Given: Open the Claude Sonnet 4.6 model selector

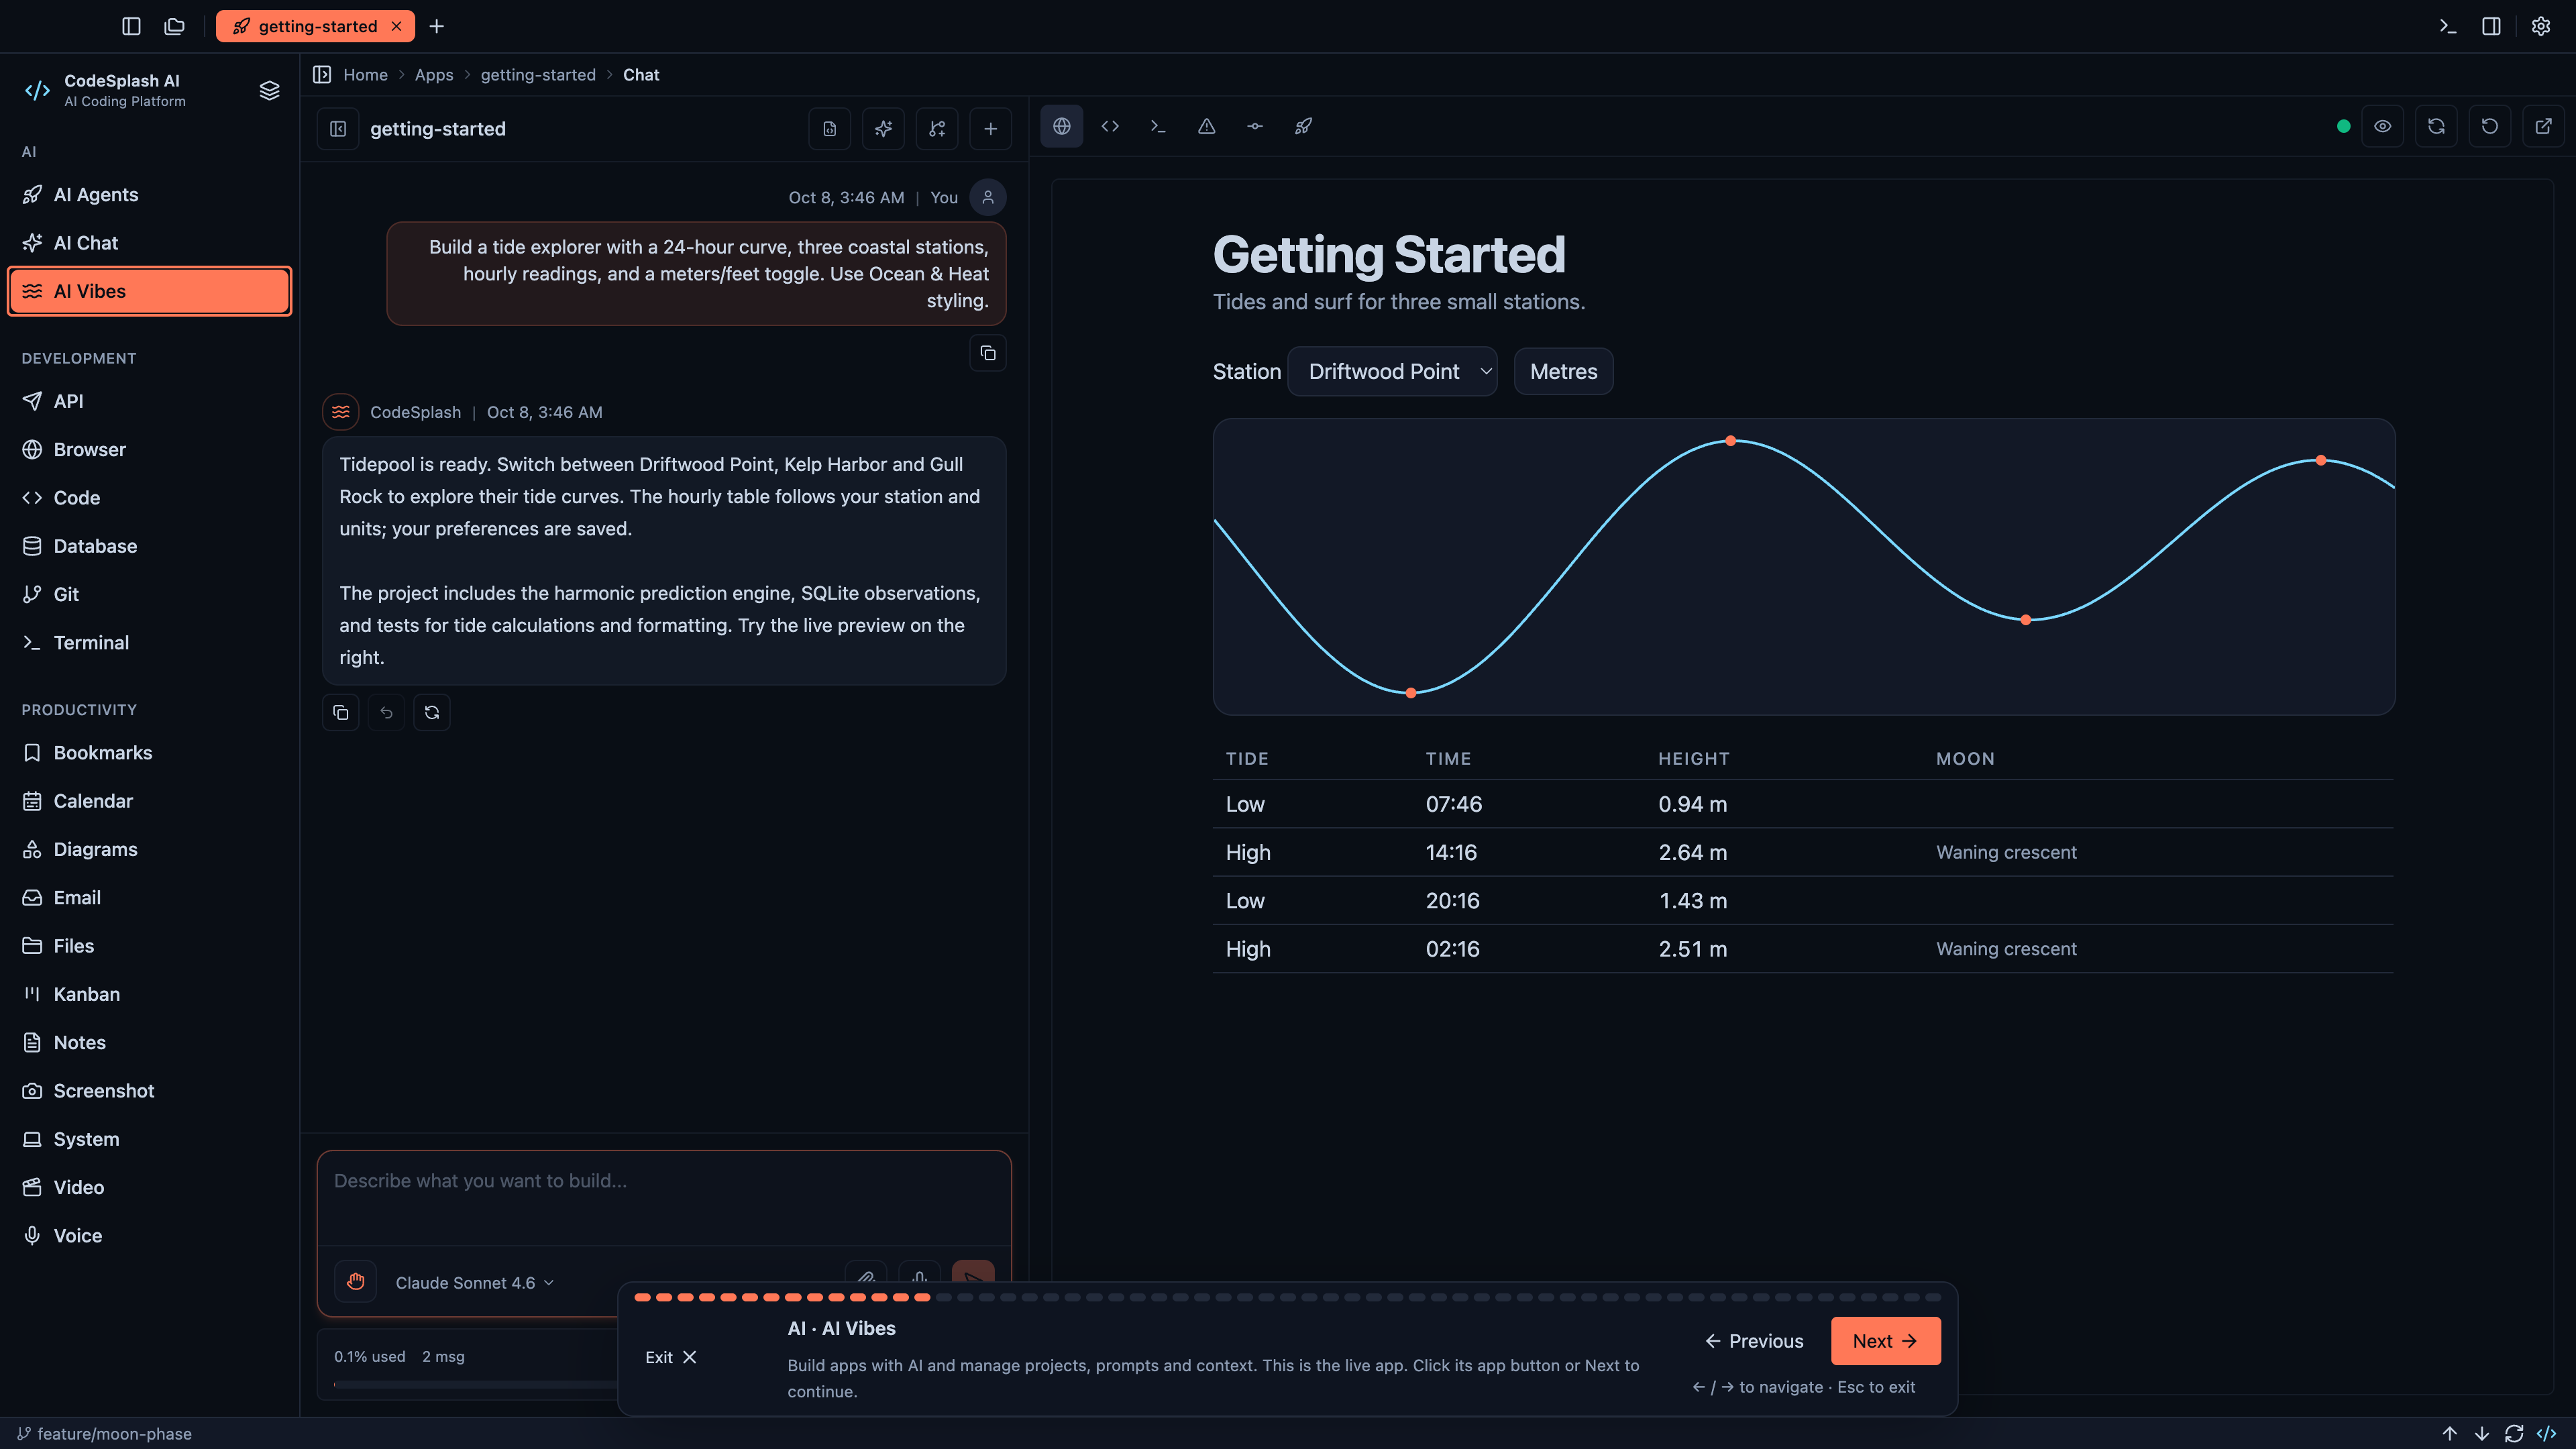Looking at the screenshot, I should click(474, 1282).
